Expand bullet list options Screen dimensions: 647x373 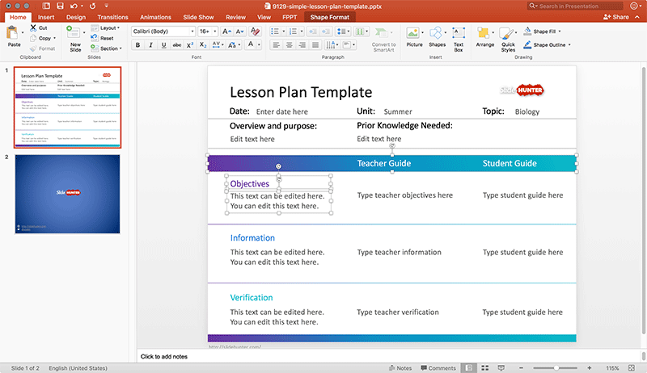coord(284,31)
